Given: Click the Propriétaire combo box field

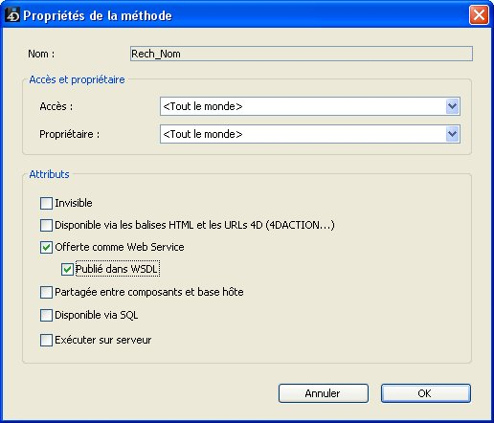Looking at the screenshot, I should pyautogui.click(x=310, y=134).
